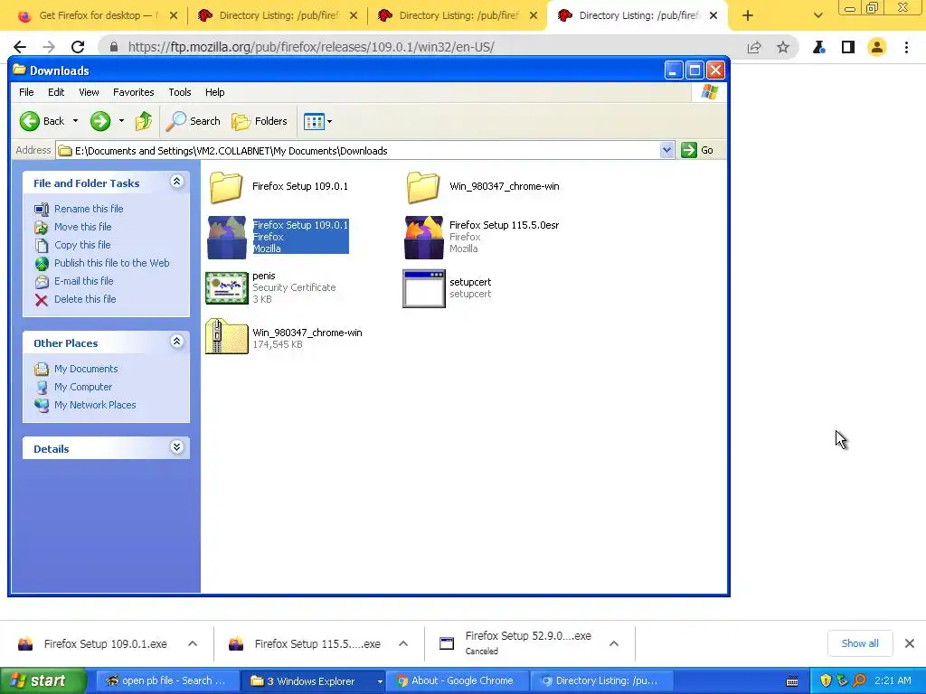Open the Windows Start button
Image resolution: width=926 pixels, height=694 pixels.
click(x=43, y=681)
